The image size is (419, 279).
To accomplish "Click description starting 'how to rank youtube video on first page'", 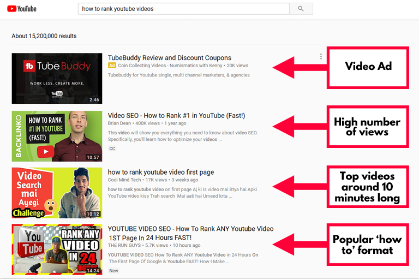I will [x=182, y=193].
